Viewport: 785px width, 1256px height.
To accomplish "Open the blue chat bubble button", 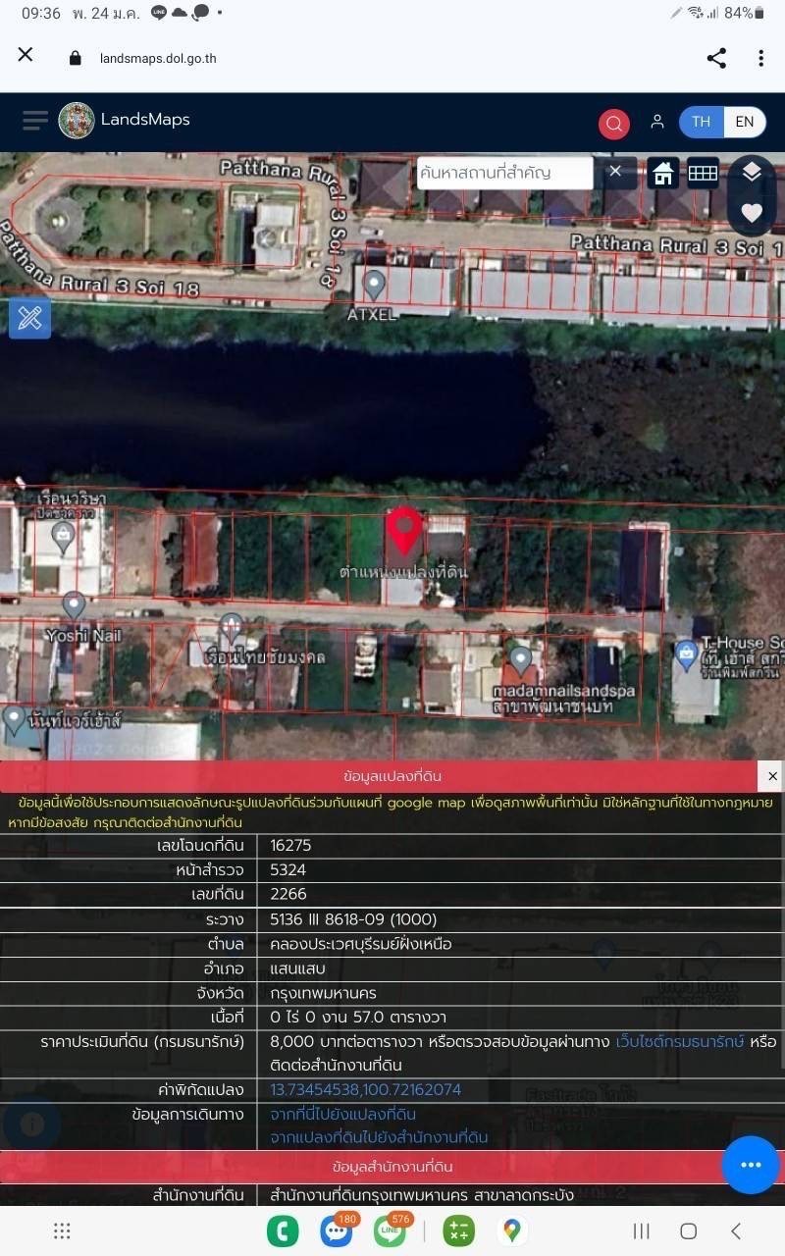I will 751,1165.
